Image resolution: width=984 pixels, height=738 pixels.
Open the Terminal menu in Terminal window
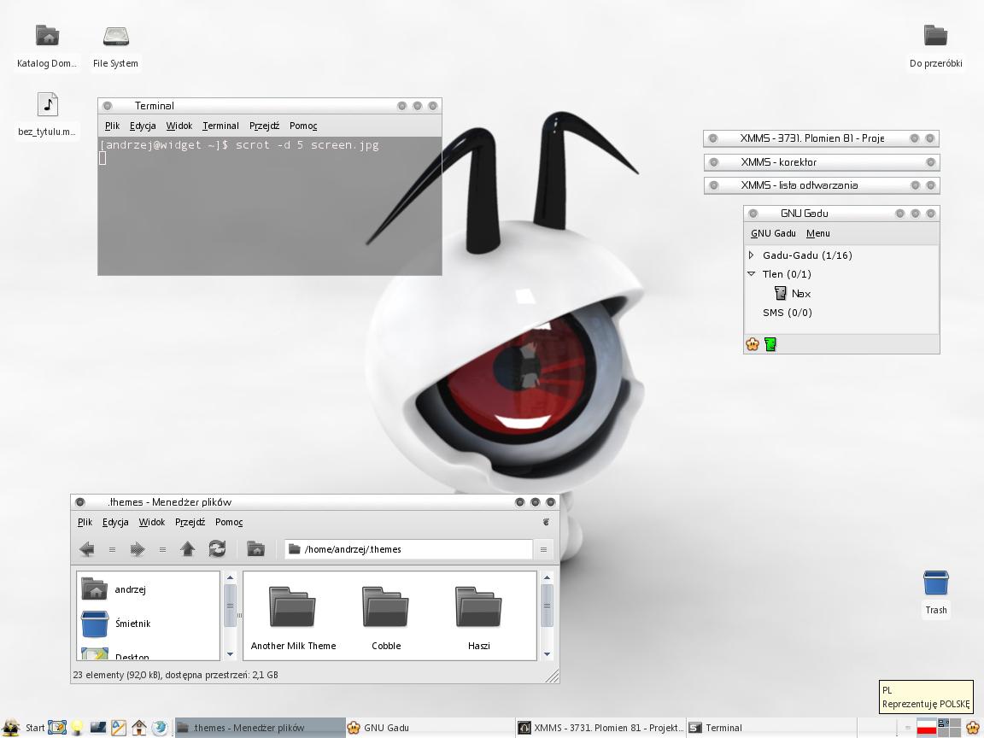point(220,126)
